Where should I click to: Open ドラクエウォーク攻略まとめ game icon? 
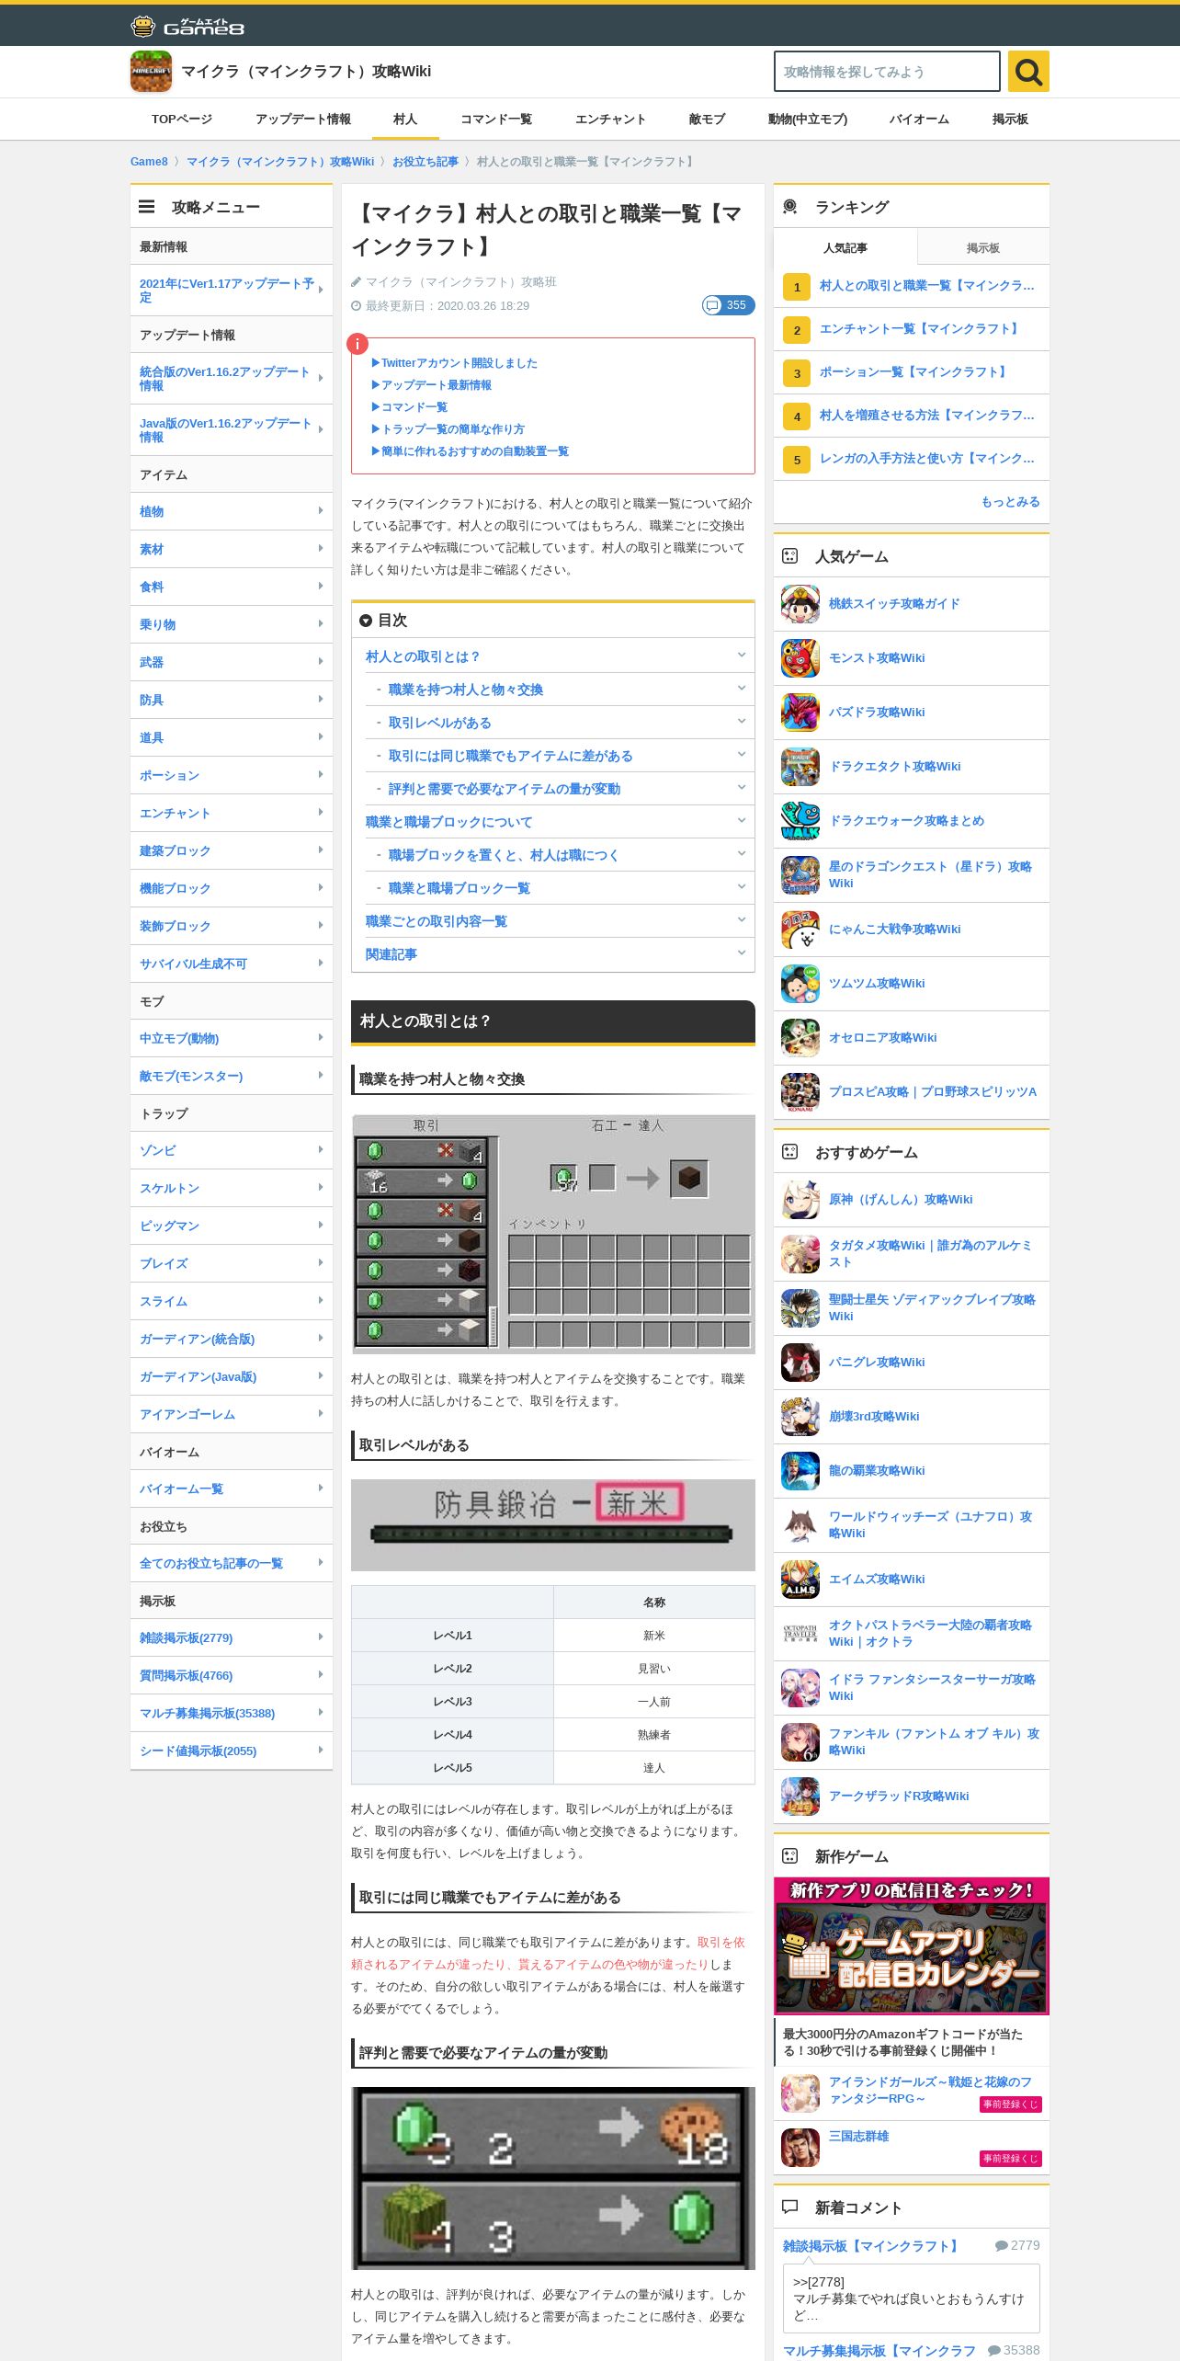(x=800, y=821)
